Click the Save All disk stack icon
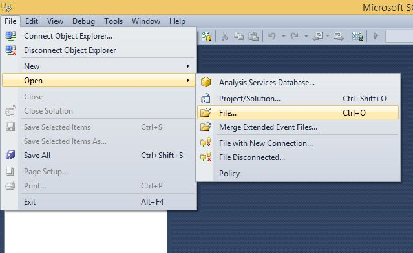The image size is (413, 253). pyautogui.click(x=10, y=155)
